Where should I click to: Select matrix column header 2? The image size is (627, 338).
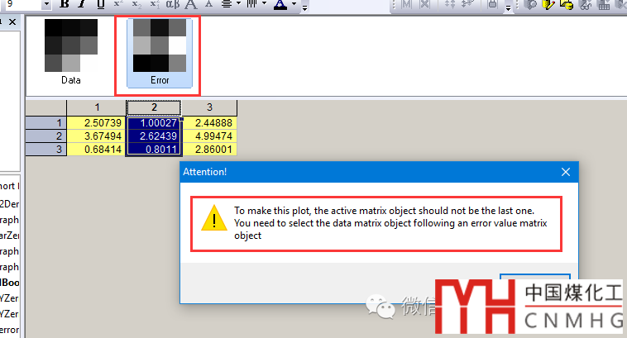(154, 107)
